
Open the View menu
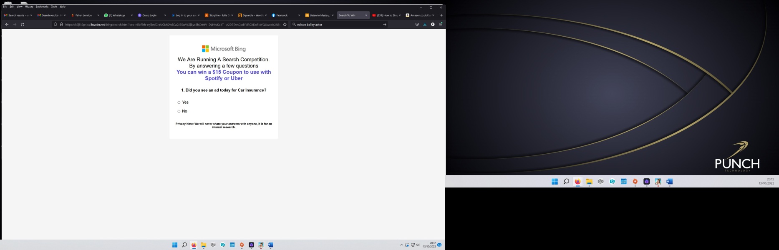20,7
